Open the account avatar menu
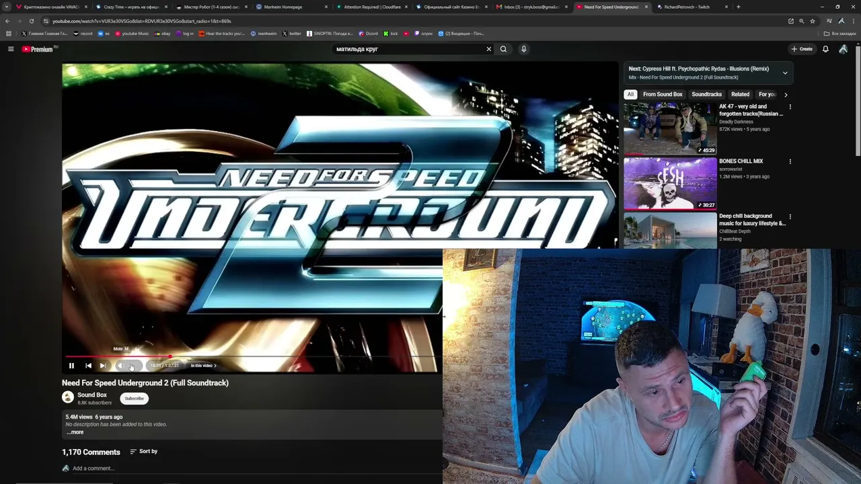 [843, 49]
